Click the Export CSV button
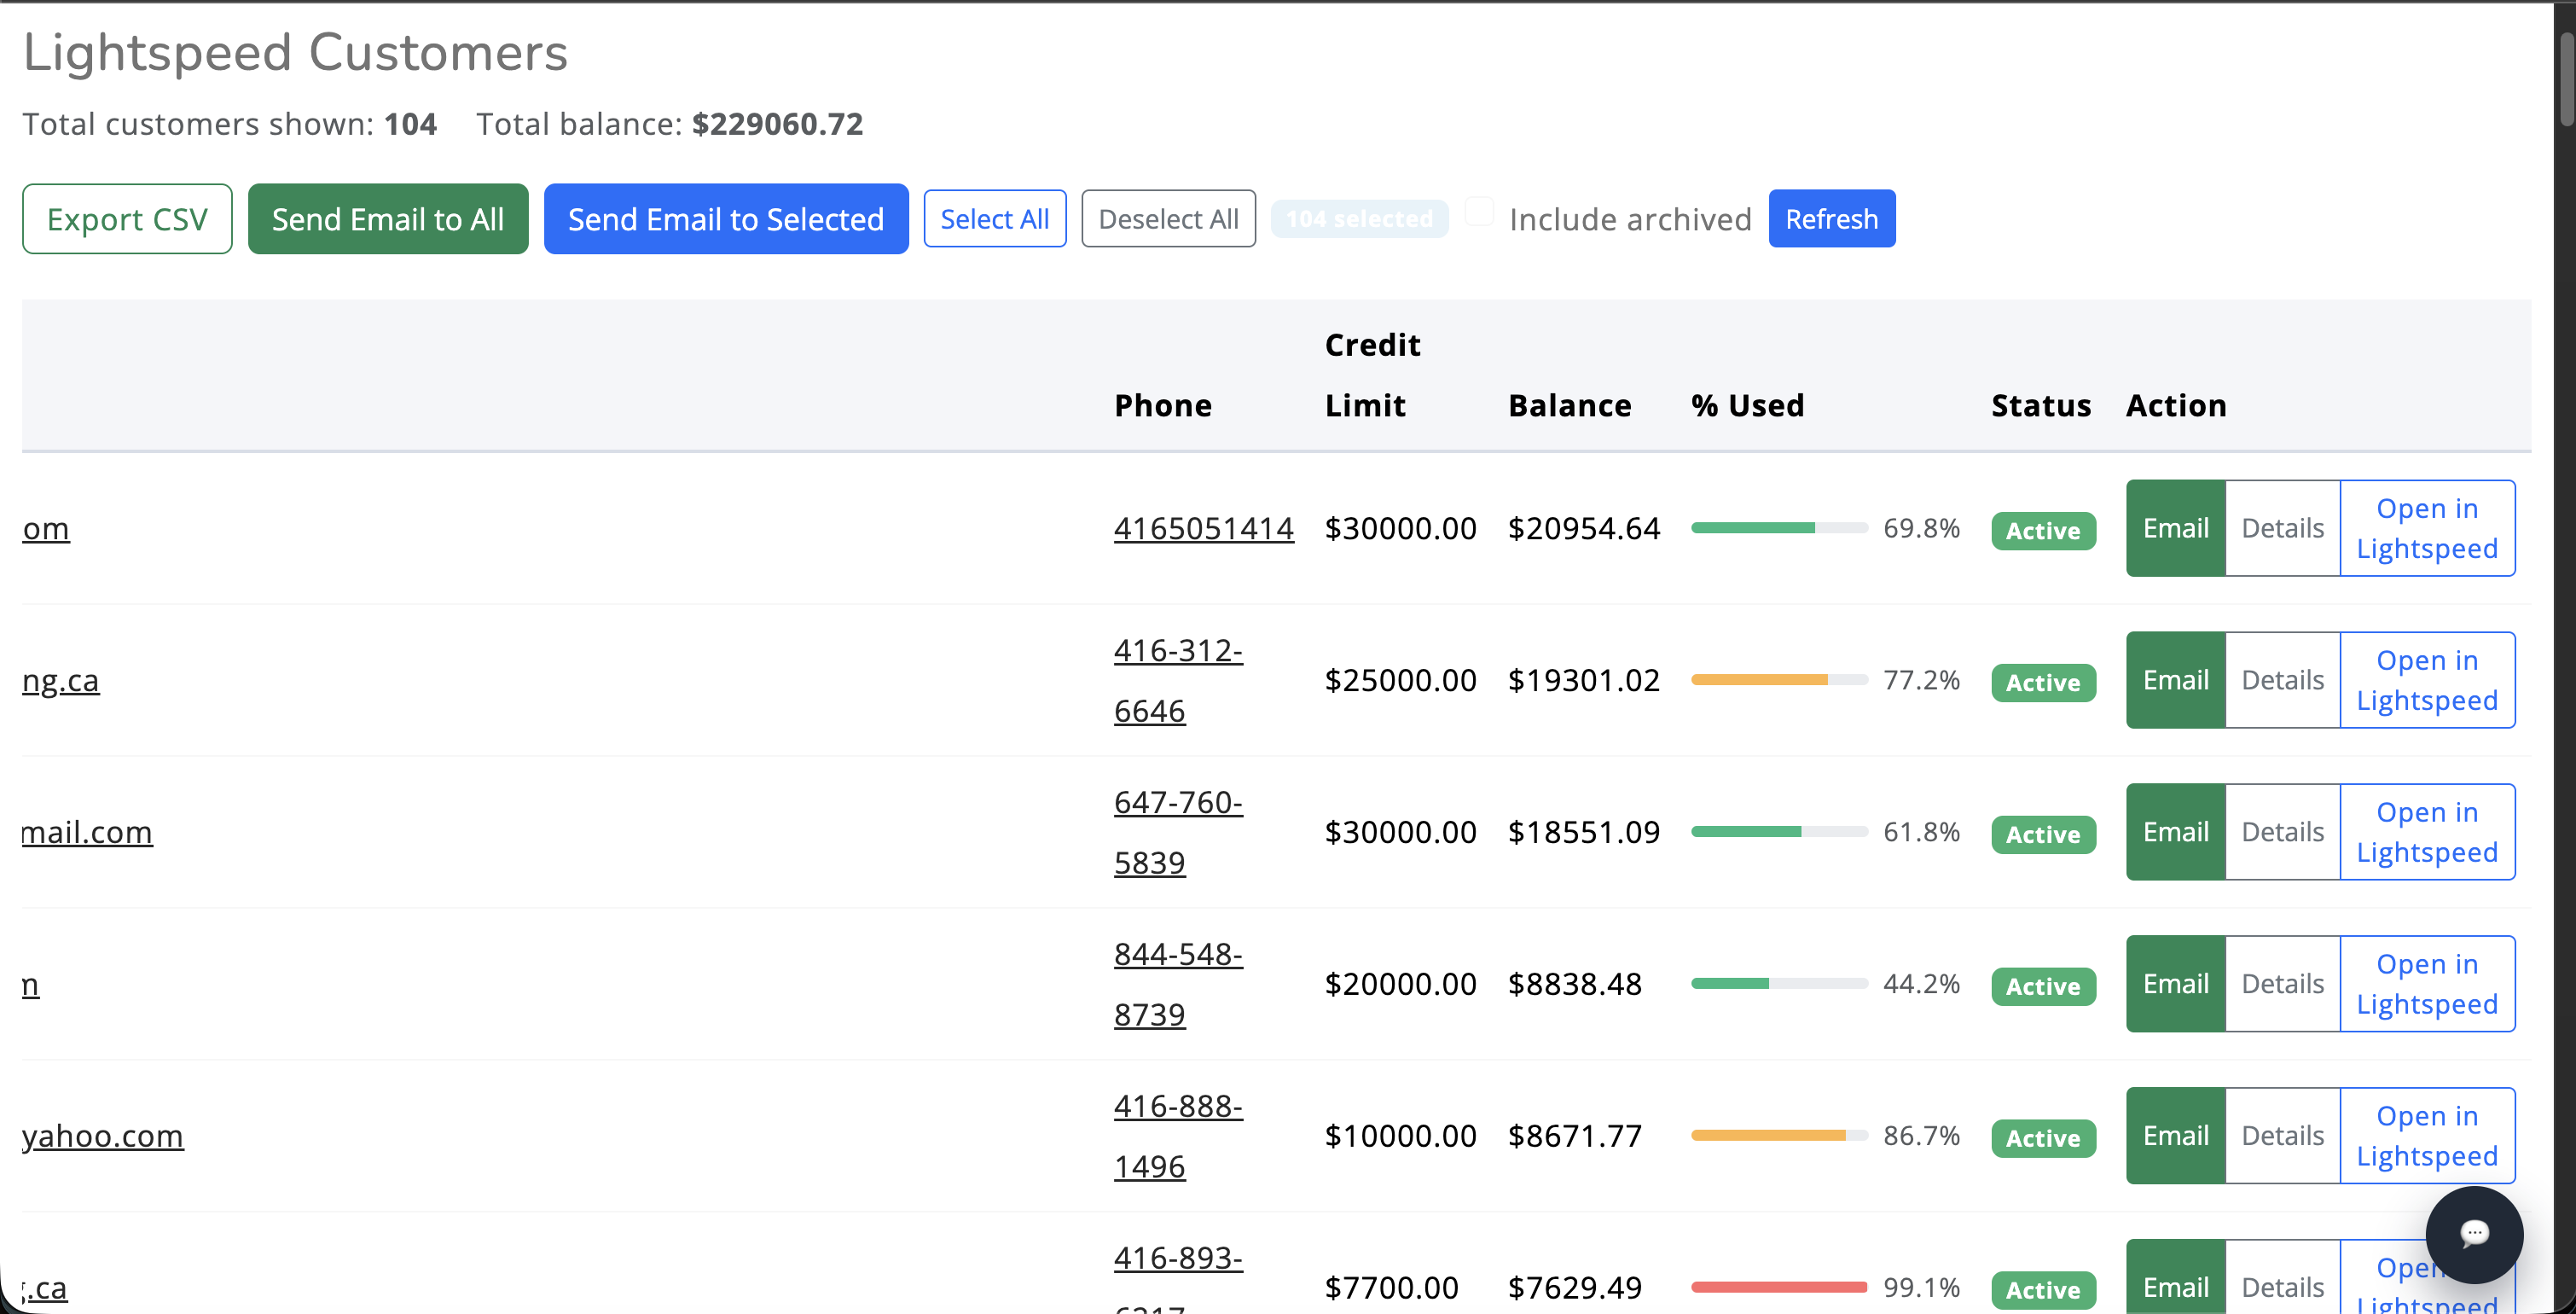This screenshot has height=1314, width=2576. click(x=127, y=219)
